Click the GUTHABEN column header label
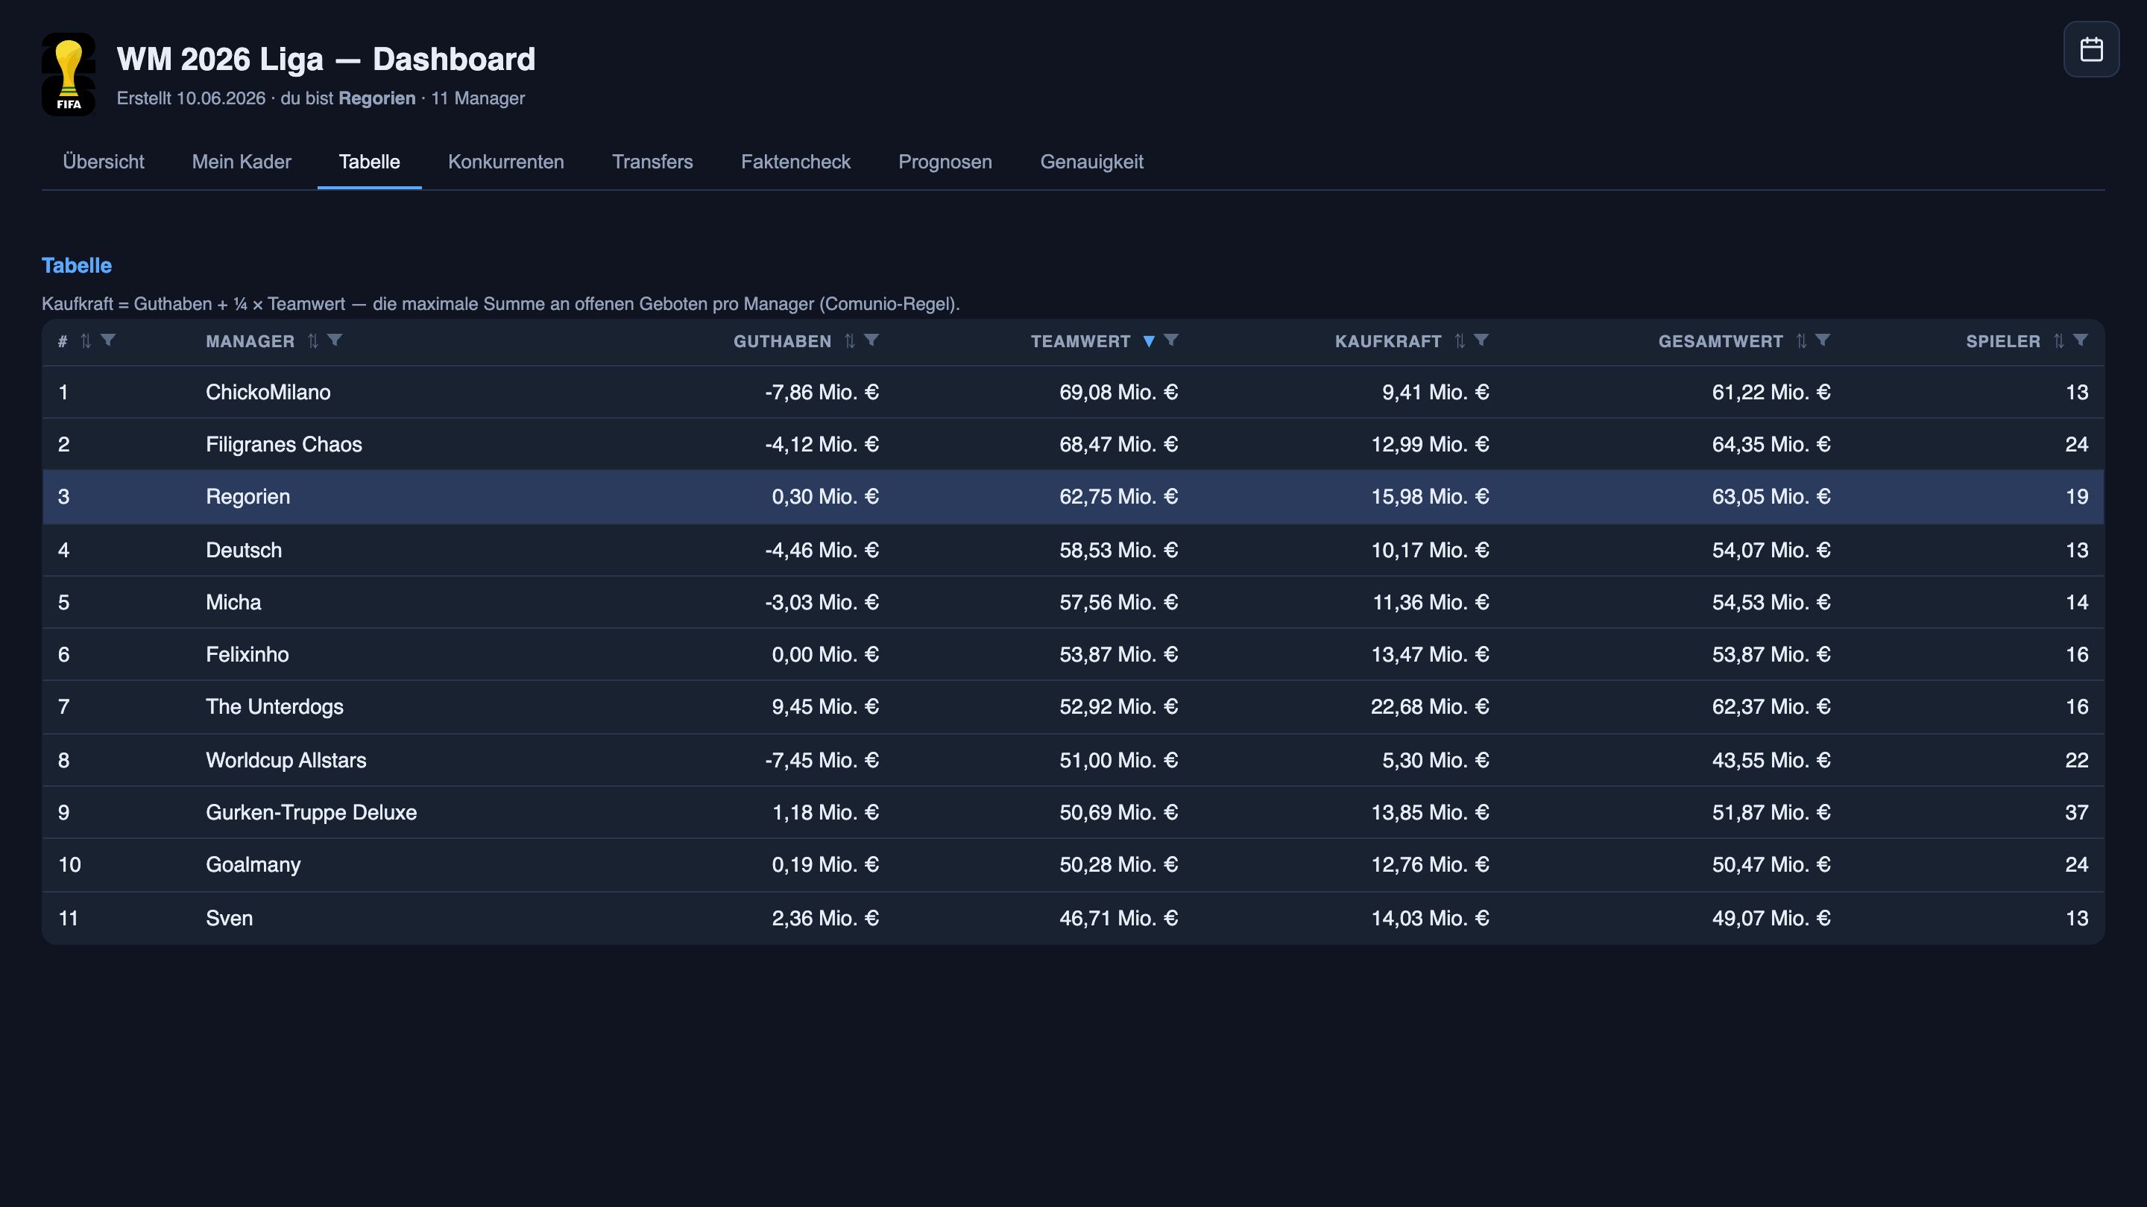Image resolution: width=2147 pixels, height=1207 pixels. (x=782, y=341)
